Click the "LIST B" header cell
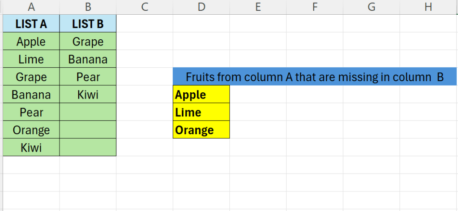This screenshot has height=211, width=458. [88, 24]
